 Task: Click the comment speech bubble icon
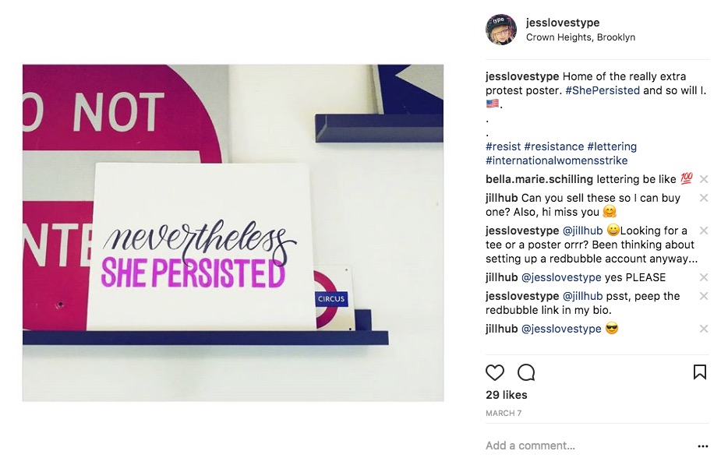(x=526, y=372)
